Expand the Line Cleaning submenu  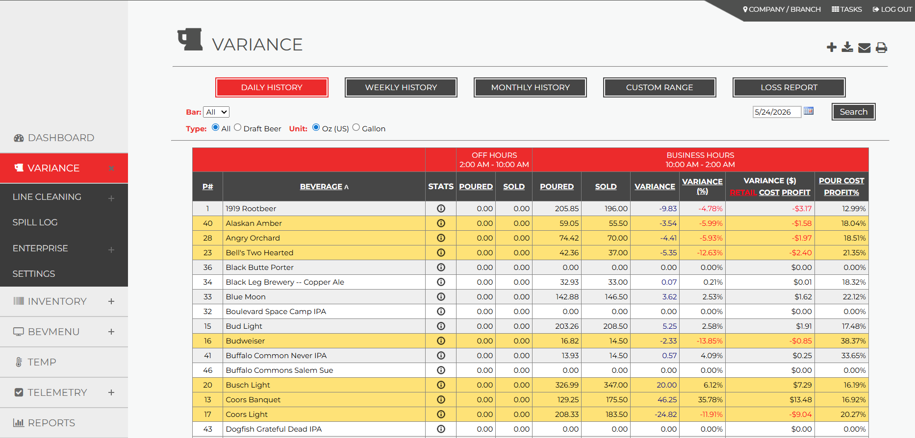pos(111,198)
